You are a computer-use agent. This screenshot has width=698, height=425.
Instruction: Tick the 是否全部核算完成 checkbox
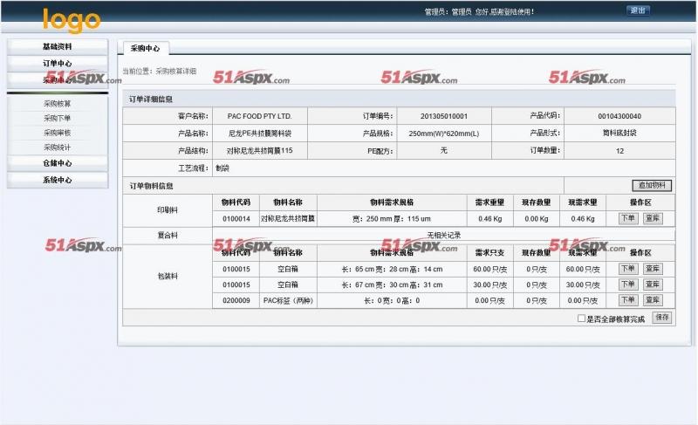click(581, 319)
